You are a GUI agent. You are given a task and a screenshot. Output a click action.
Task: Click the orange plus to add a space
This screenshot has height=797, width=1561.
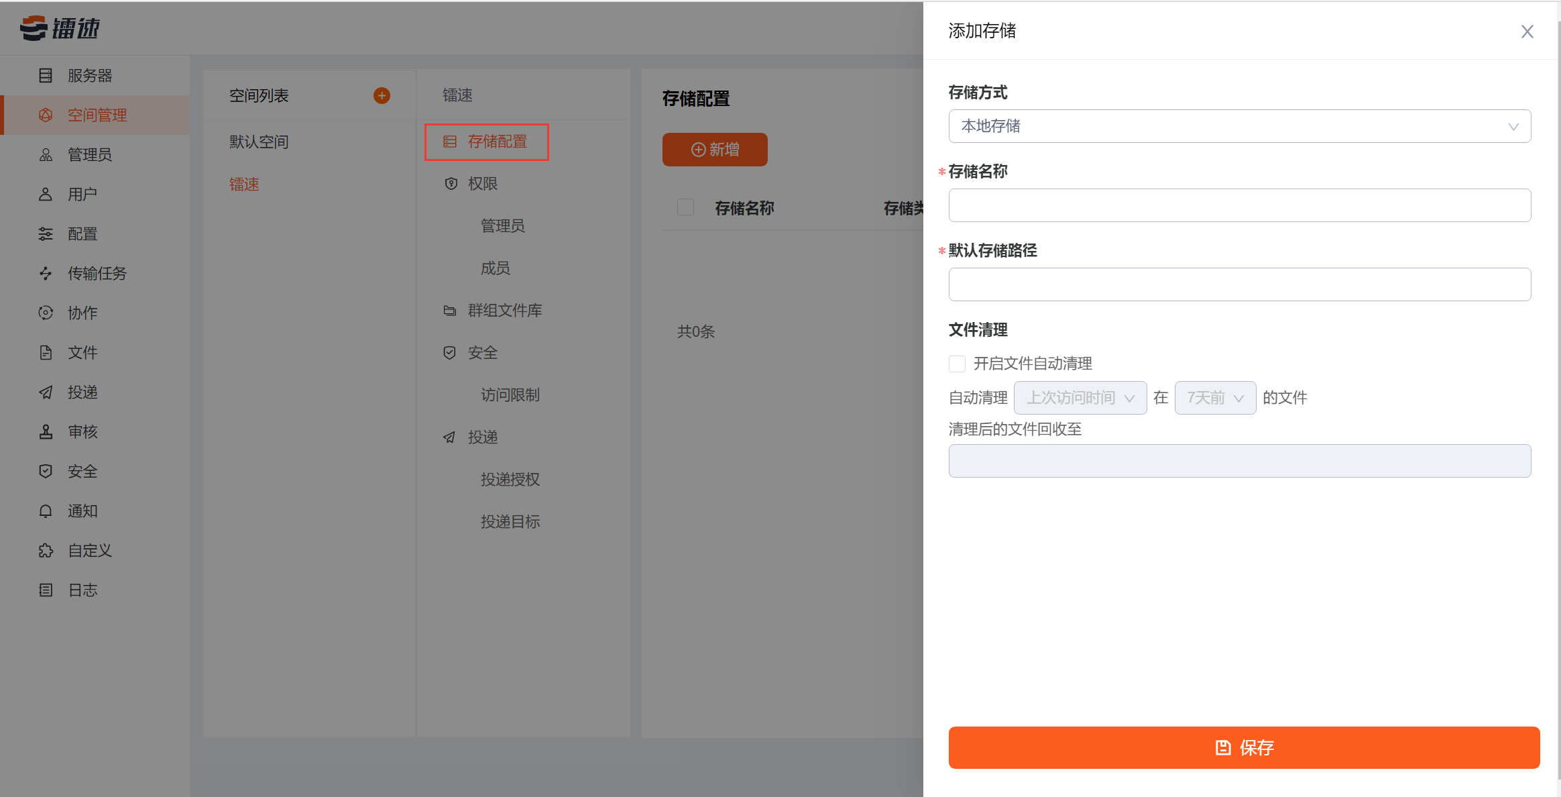381,95
